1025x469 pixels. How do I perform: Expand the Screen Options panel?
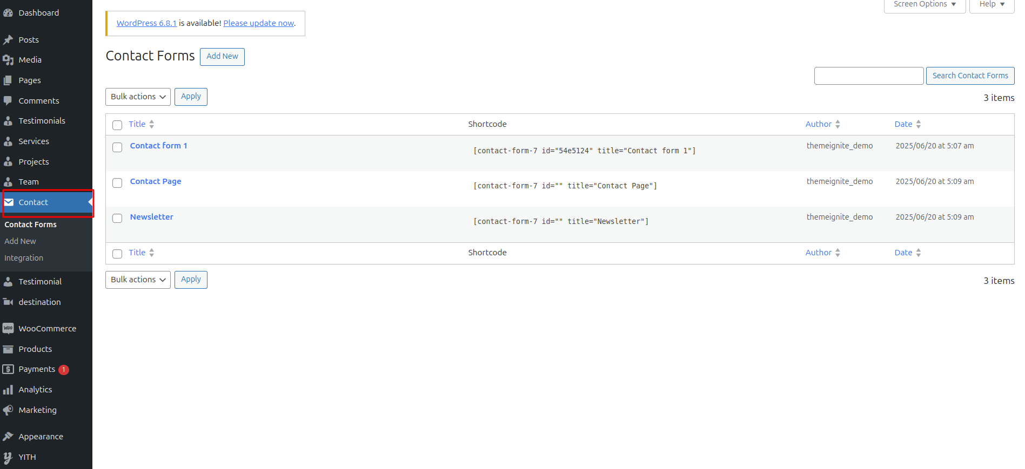click(924, 5)
